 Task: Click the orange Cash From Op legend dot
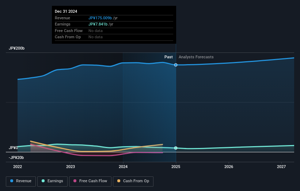(119, 181)
